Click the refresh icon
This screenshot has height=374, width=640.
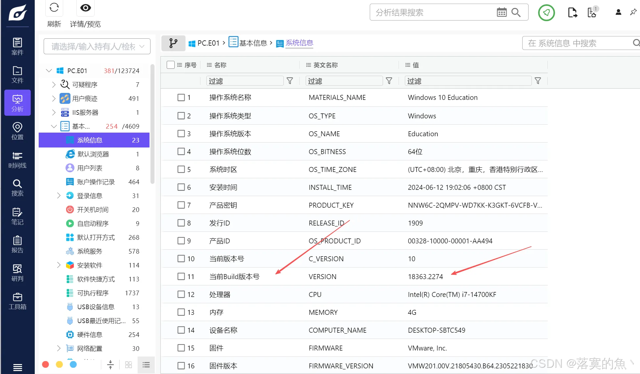(x=54, y=8)
